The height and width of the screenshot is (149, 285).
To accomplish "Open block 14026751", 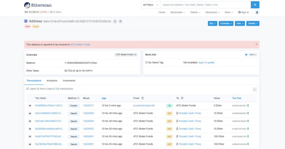I will (x=88, y=106).
